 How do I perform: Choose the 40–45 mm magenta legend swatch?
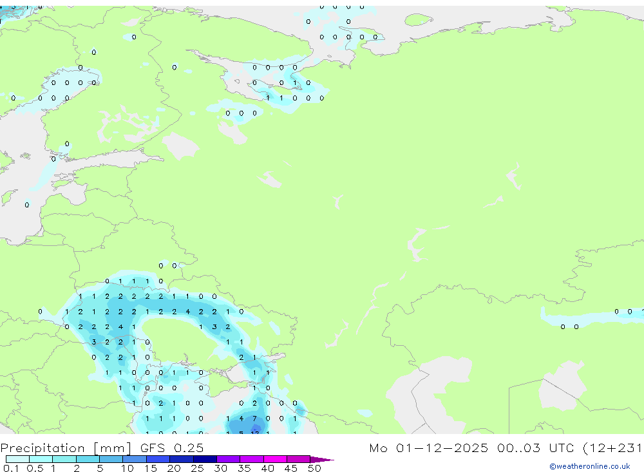click(x=275, y=459)
